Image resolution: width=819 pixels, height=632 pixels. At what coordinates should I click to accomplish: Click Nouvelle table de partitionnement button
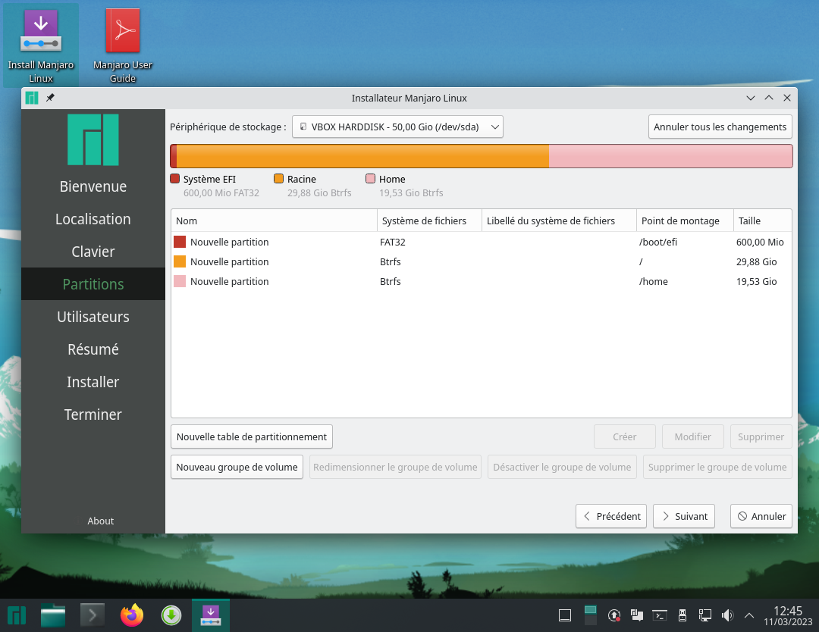pos(251,436)
